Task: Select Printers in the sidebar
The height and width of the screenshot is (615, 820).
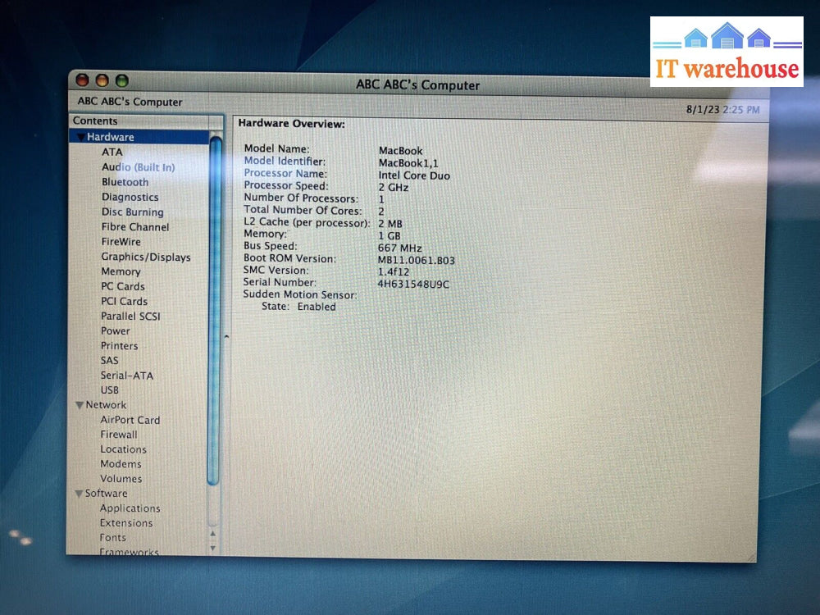Action: point(119,346)
